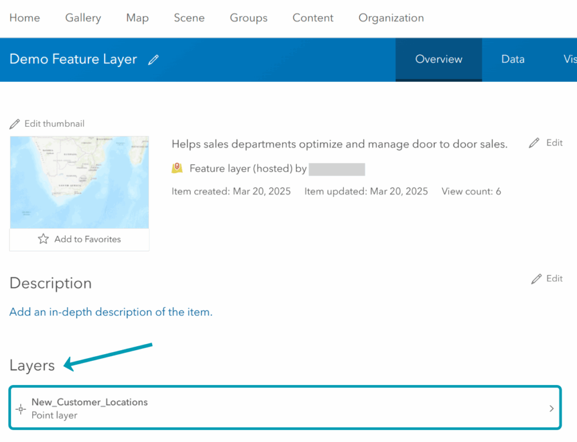Viewport: 577px width, 442px height.
Task: Click the pencil icon beside Demo Feature Layer title
Action: tap(153, 60)
